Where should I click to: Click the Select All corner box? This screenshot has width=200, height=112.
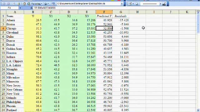click(x=3, y=12)
